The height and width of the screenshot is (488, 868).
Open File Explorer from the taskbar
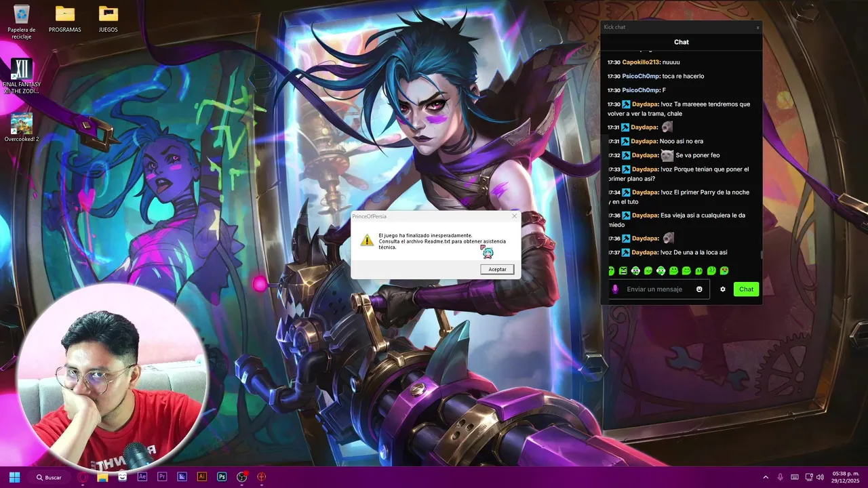coord(102,477)
